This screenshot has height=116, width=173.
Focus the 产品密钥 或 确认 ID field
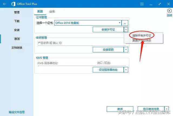(x=82, y=43)
